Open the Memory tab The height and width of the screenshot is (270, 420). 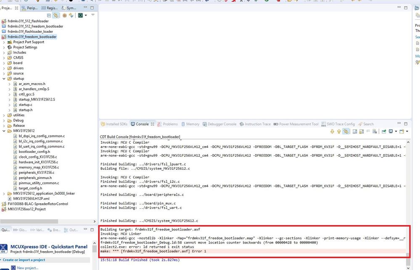coord(190,124)
